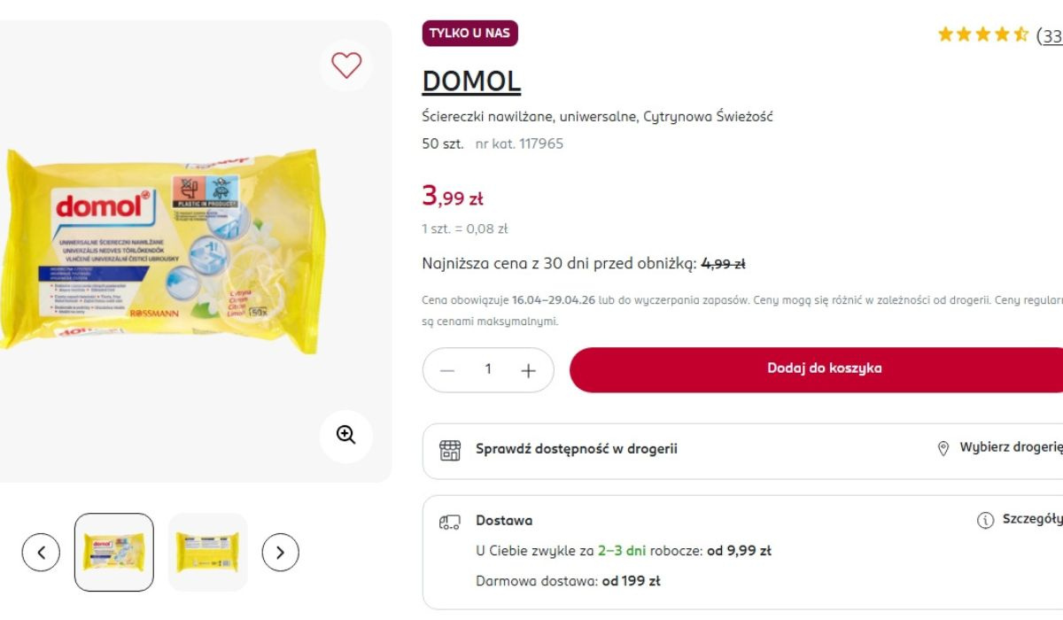
Task: Expand 'Szczegóły' delivery details
Action: (x=1031, y=520)
